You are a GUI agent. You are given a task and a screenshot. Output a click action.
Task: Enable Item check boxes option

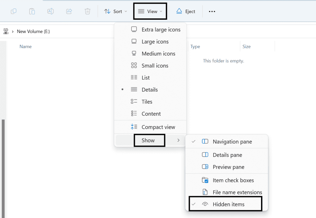pos(233,180)
